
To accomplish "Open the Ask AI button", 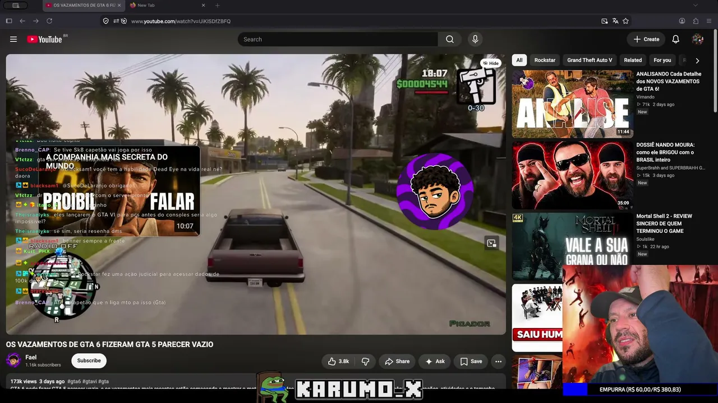I will [435, 362].
